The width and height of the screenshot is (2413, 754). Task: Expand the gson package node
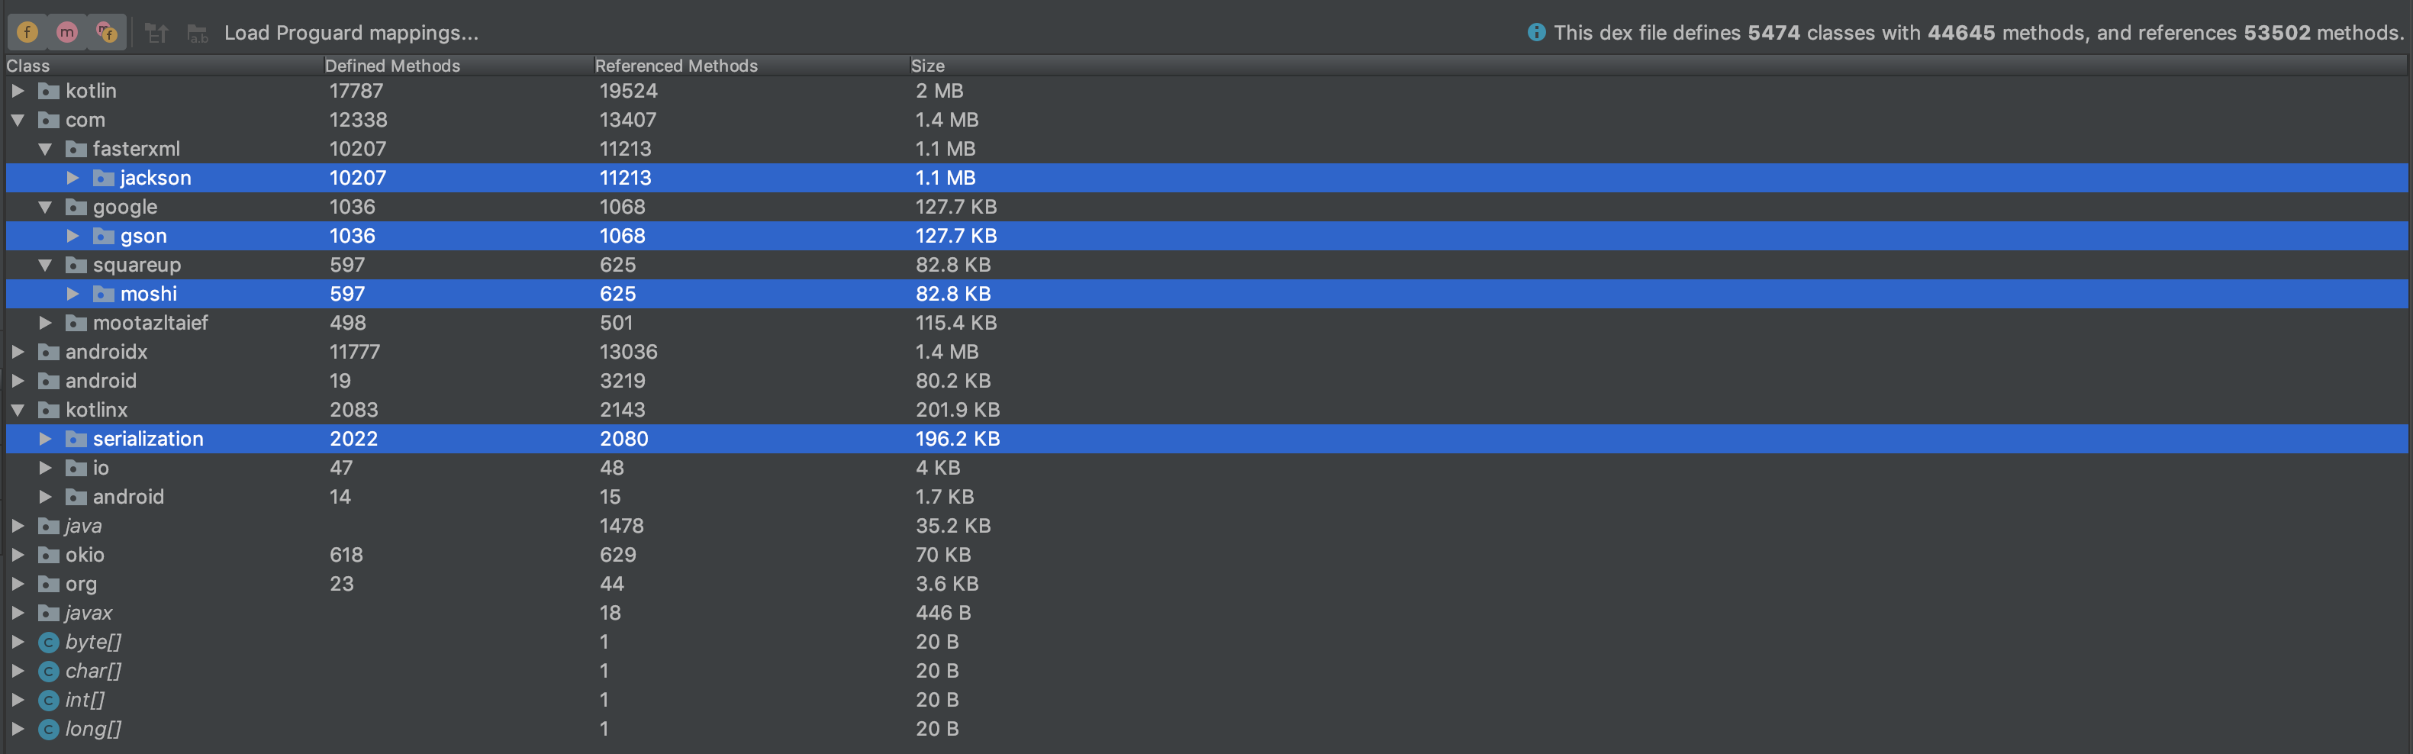tap(72, 236)
